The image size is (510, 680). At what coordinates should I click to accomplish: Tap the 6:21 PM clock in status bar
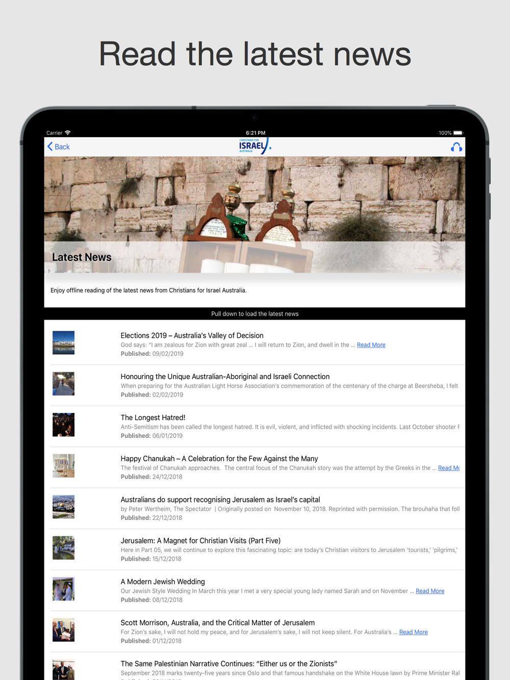point(256,133)
